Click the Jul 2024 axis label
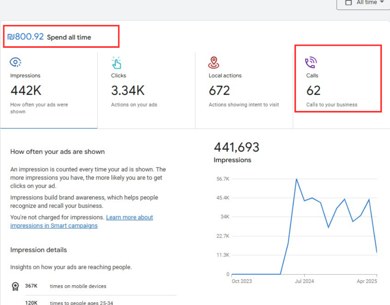 [x=304, y=281]
